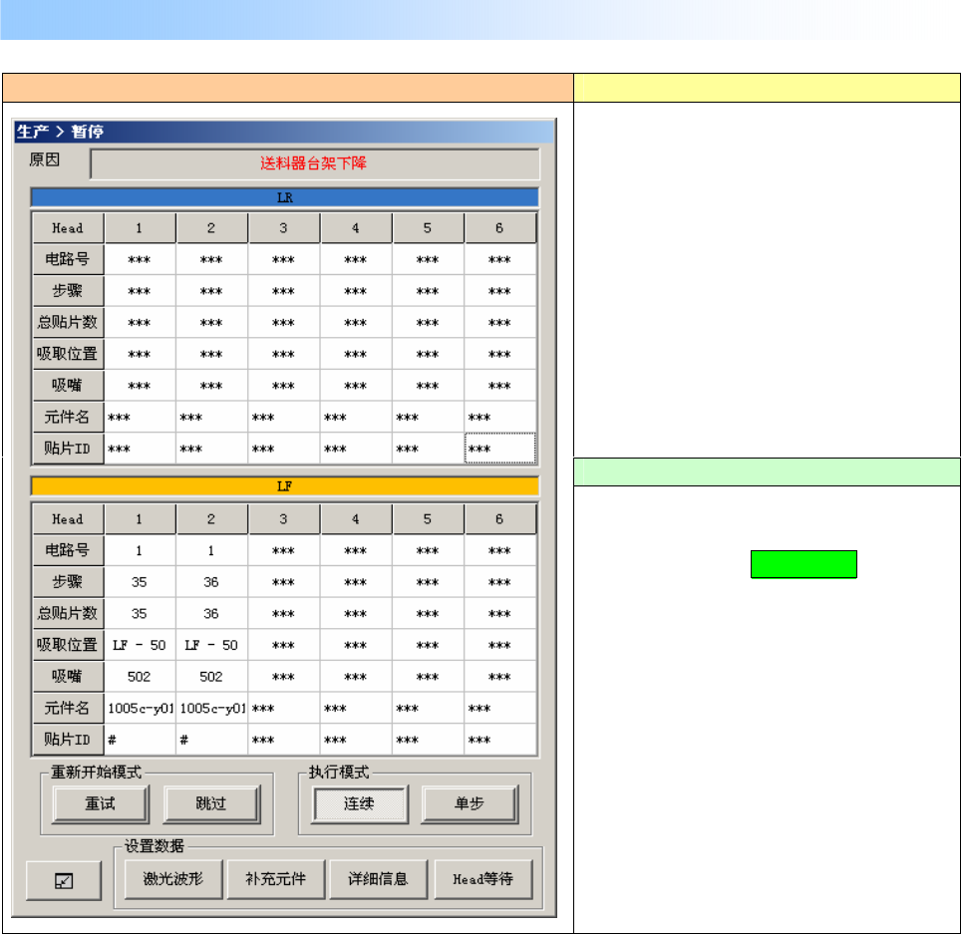
Task: Open 详细信息 detailed information
Action: (x=379, y=880)
